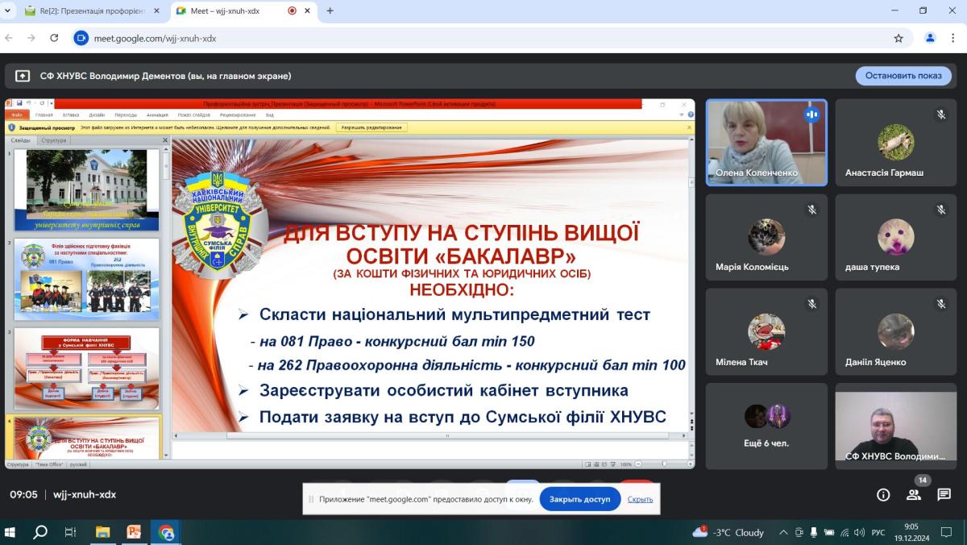
Task: Expand hidden system tray icons
Action: click(783, 532)
